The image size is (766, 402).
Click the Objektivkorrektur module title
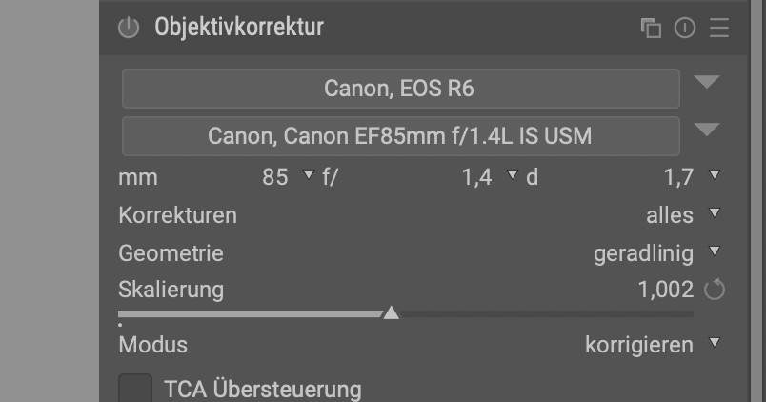coord(239,28)
